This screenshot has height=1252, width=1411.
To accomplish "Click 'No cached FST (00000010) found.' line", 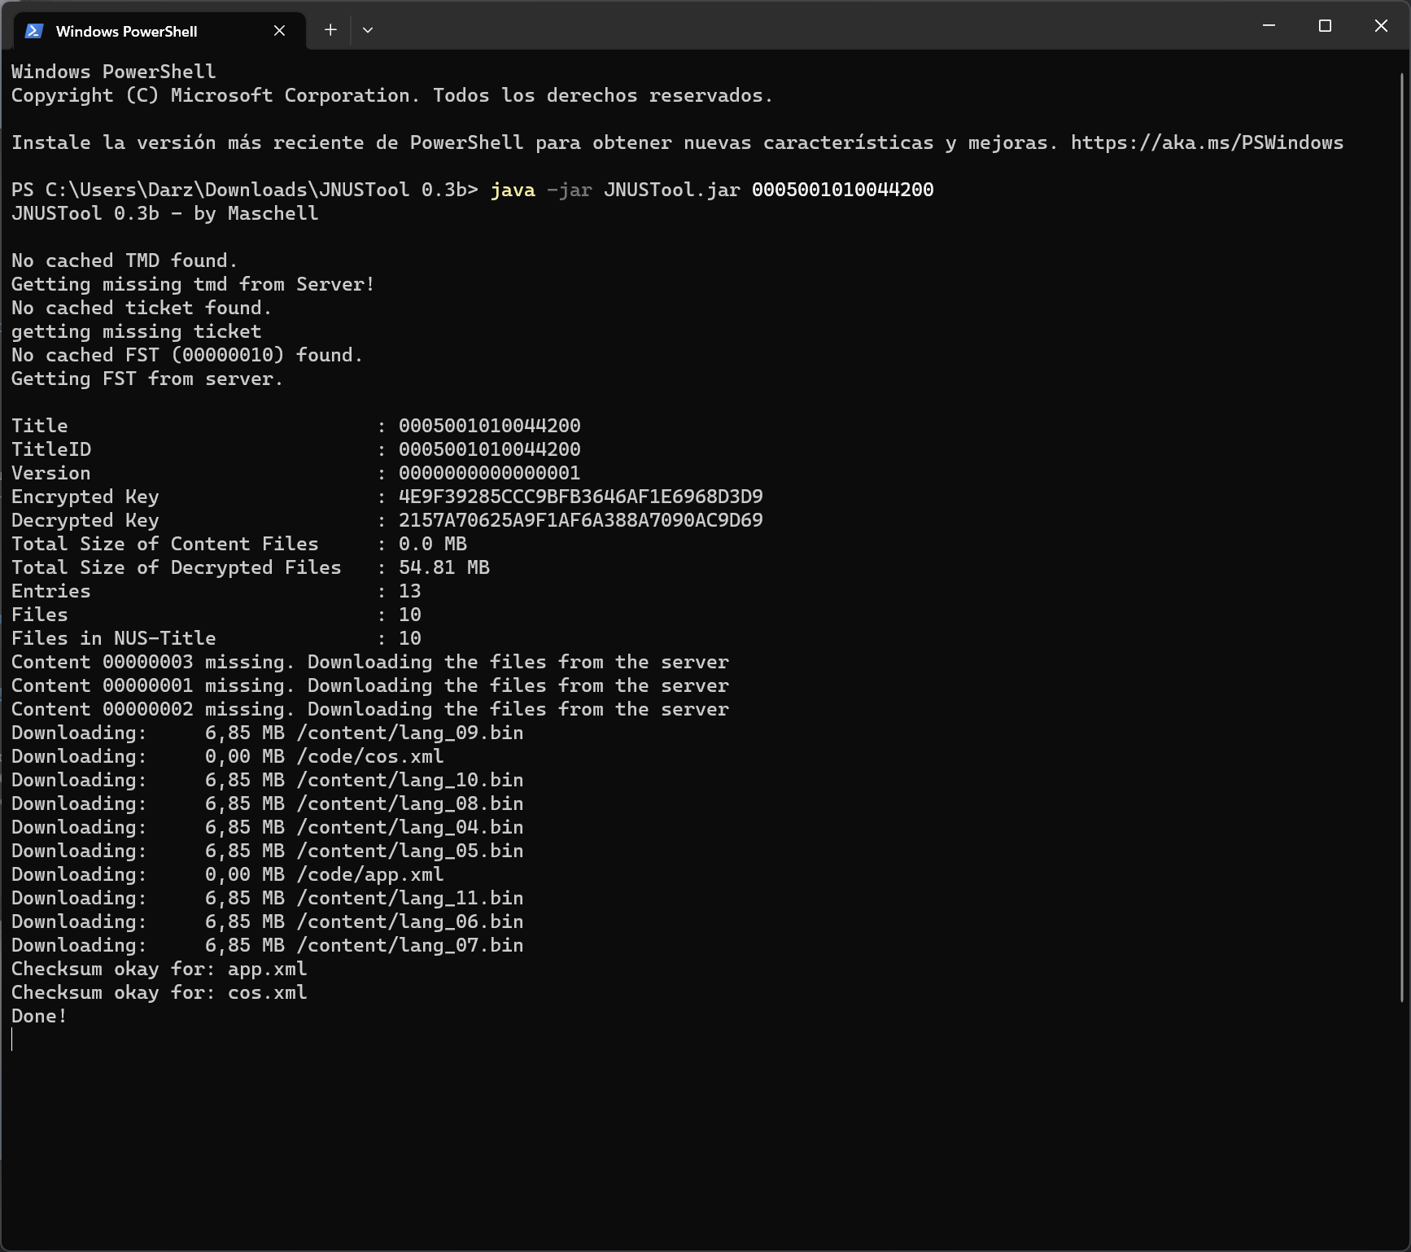I will point(187,355).
